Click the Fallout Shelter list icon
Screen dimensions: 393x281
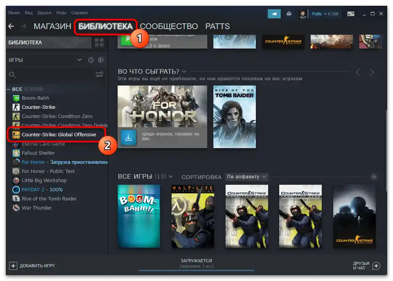point(16,153)
